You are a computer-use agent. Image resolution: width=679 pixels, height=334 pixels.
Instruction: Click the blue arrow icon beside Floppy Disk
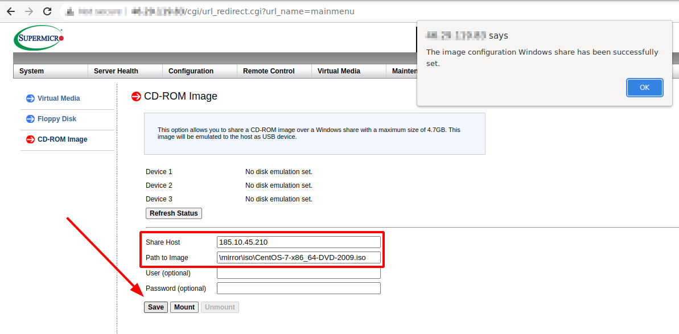[30, 119]
